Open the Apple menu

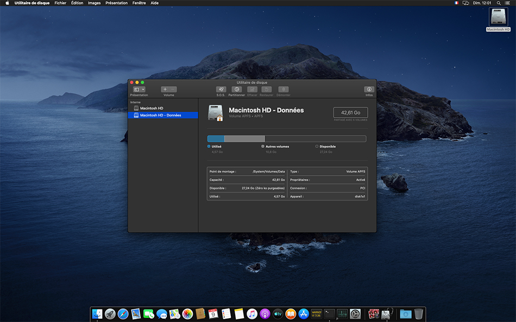7,3
